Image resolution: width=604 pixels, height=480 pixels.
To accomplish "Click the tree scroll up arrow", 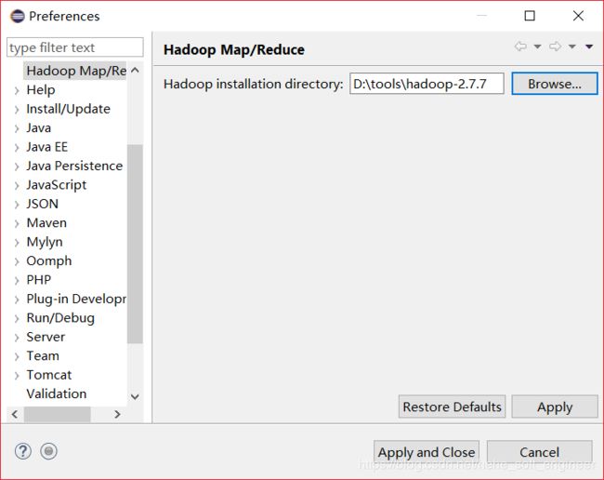I will (x=135, y=70).
